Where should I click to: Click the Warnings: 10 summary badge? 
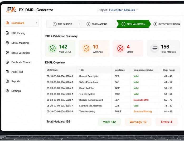pyautogui.click(x=138, y=122)
